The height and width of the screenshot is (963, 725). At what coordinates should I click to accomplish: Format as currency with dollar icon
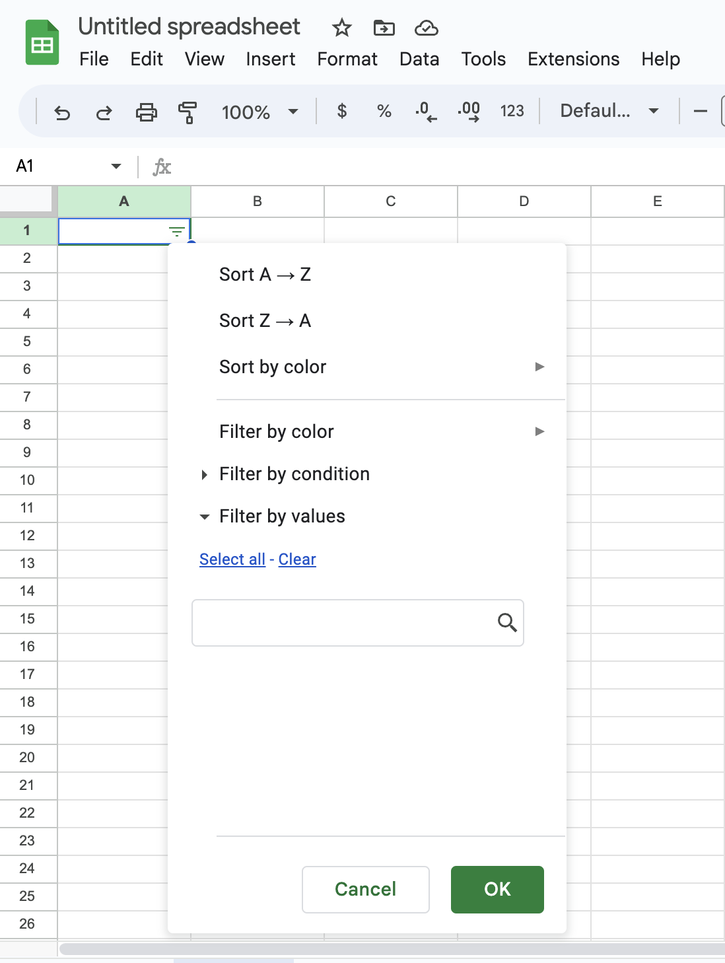[341, 111]
